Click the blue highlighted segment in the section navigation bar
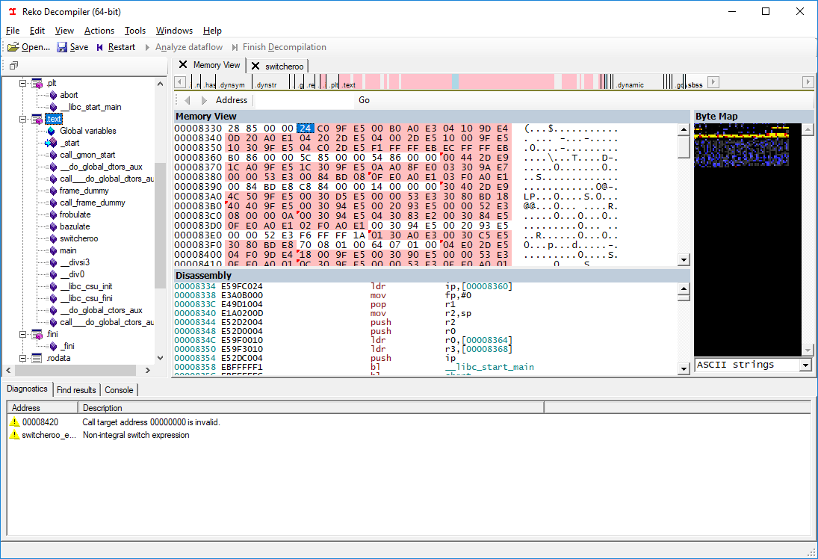The image size is (818, 559). pos(455,82)
